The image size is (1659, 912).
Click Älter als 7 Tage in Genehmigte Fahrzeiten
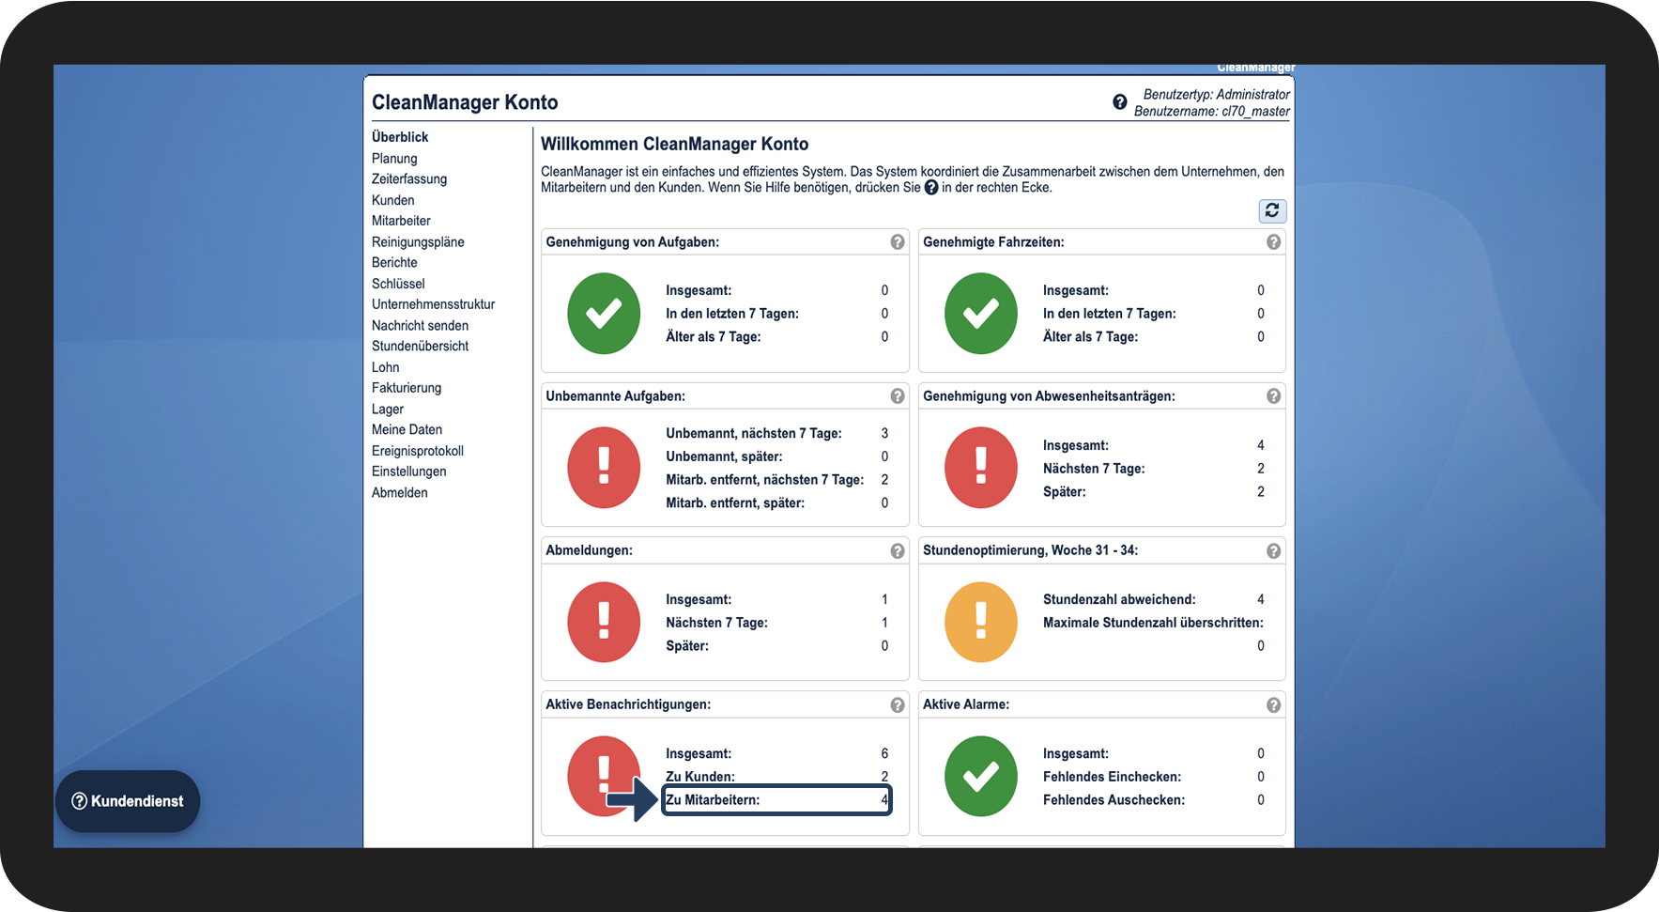[1153, 337]
